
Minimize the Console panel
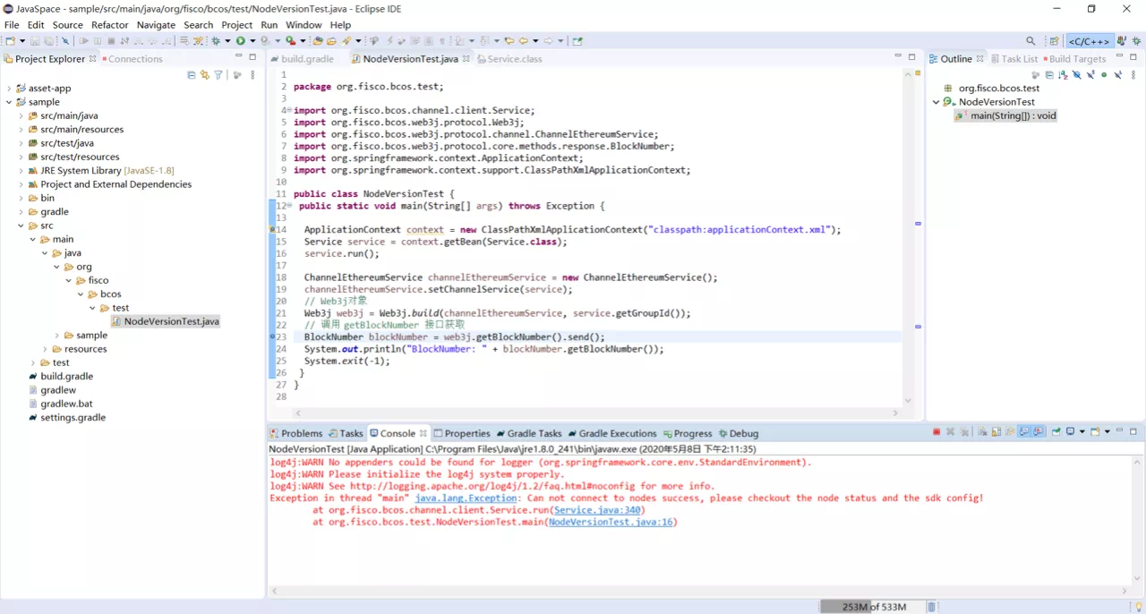pos(1119,431)
